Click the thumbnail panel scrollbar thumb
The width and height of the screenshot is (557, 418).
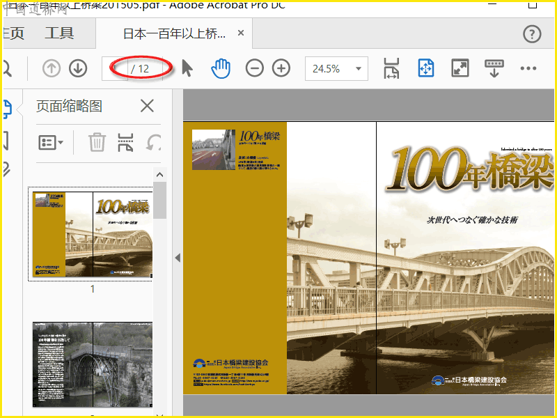click(x=160, y=201)
